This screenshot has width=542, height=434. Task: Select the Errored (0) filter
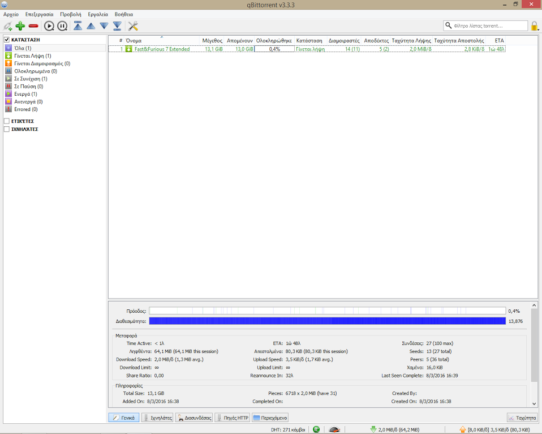pyautogui.click(x=55, y=109)
